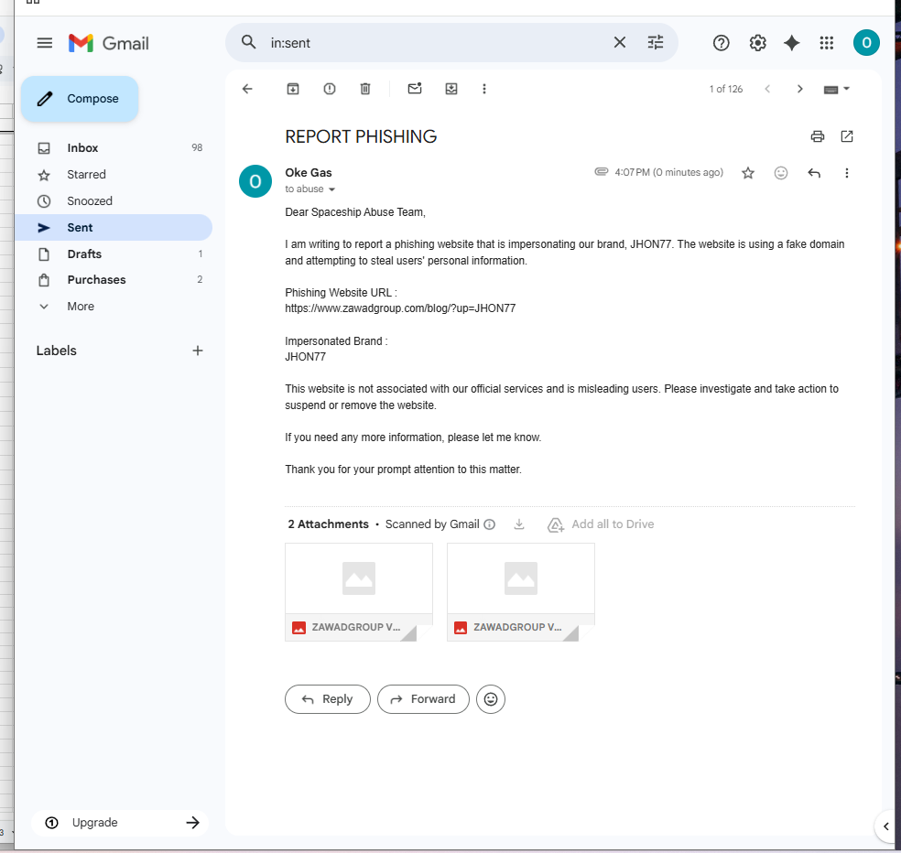901x853 pixels.
Task: Click Reply button below message
Action: pos(328,699)
